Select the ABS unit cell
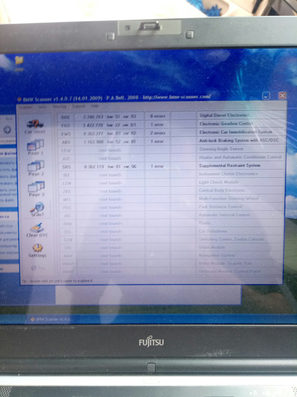 (x=66, y=142)
